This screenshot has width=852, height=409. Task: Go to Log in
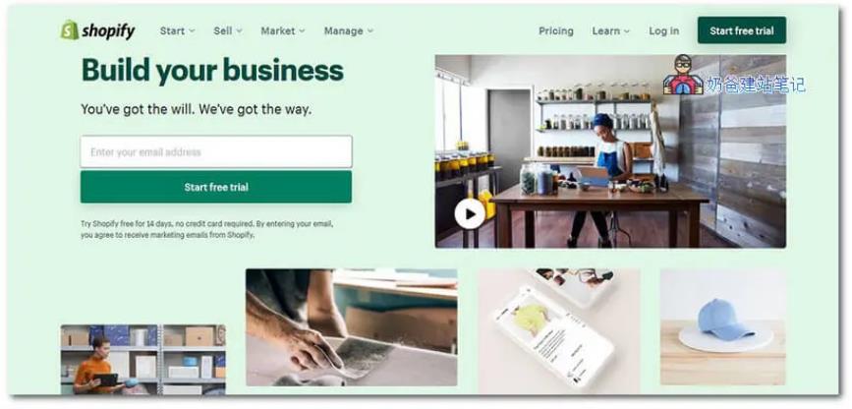click(663, 31)
